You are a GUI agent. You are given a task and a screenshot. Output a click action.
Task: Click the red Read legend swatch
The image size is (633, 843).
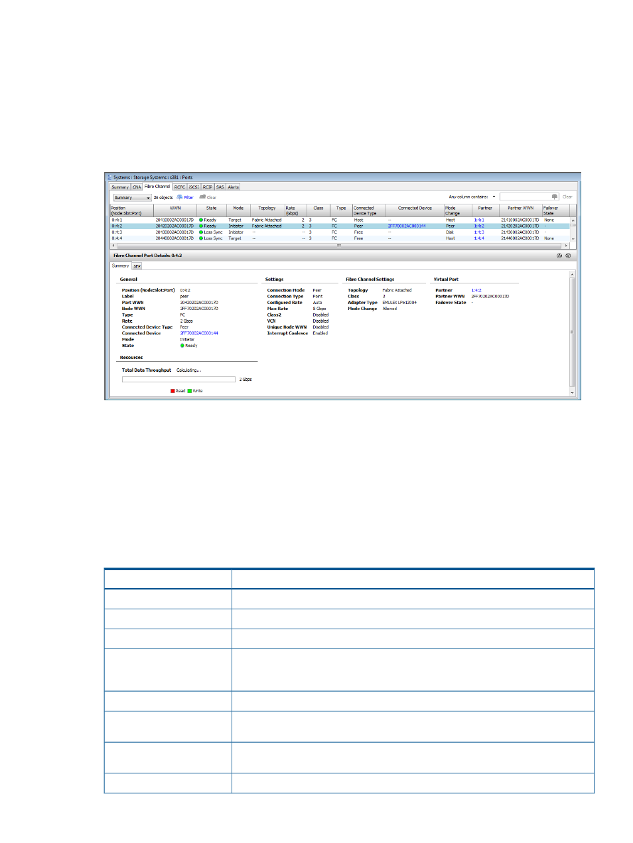pyautogui.click(x=173, y=391)
